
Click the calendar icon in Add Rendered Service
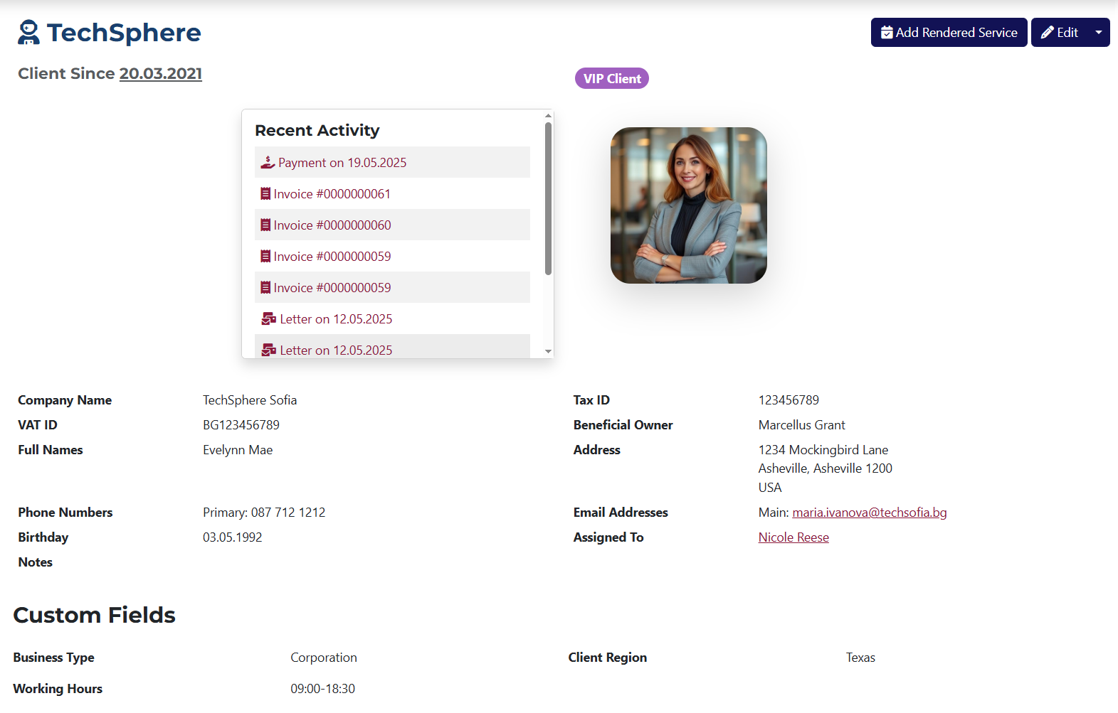click(x=887, y=33)
